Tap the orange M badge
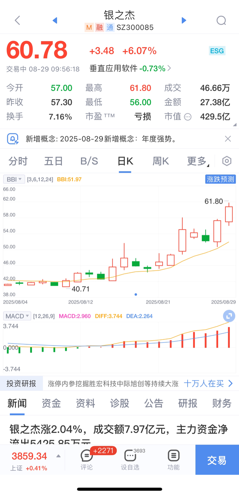 point(89,27)
